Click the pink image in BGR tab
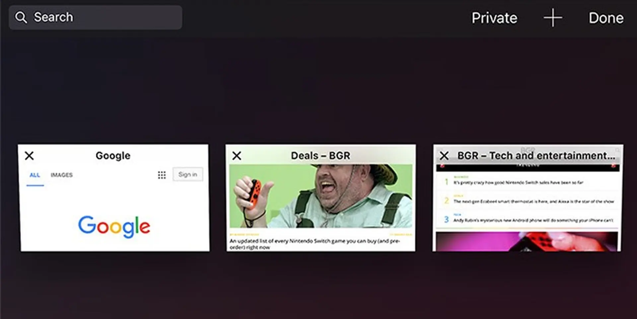 coord(527,241)
